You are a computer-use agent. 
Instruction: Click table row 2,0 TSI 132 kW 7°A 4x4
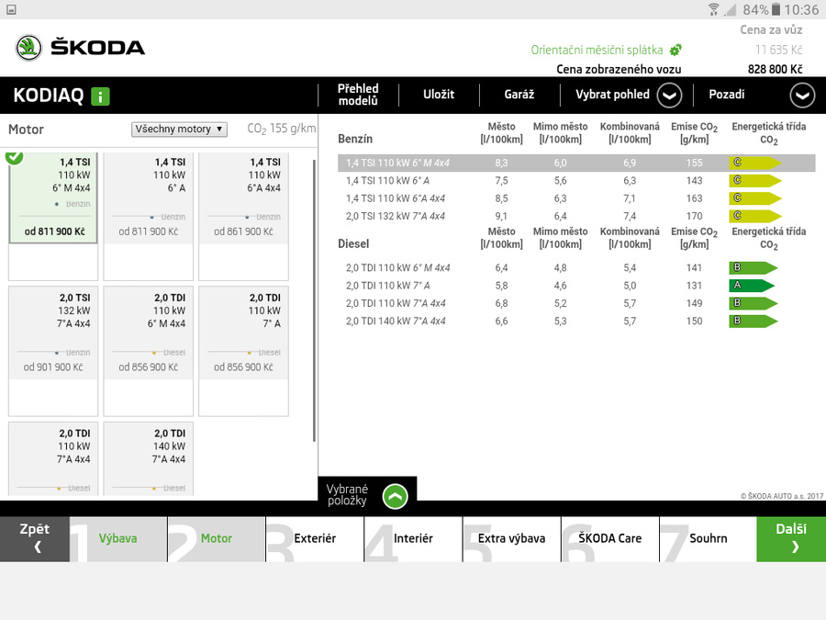coord(576,216)
